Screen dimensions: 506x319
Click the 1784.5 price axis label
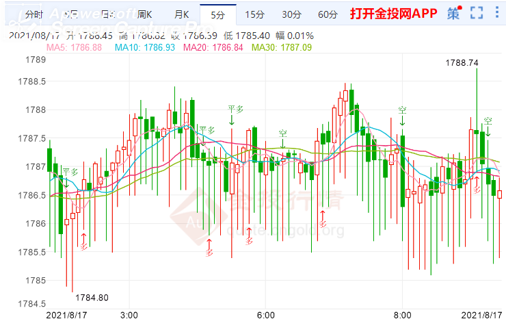[32, 304]
